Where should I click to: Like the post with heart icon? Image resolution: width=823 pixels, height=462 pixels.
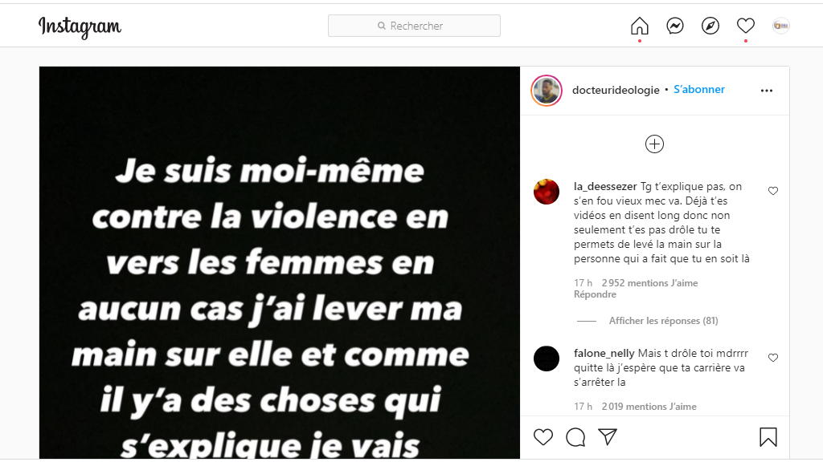(543, 437)
